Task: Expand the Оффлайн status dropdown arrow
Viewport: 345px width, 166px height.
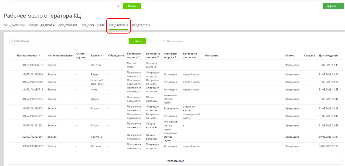Action: pos(342,6)
